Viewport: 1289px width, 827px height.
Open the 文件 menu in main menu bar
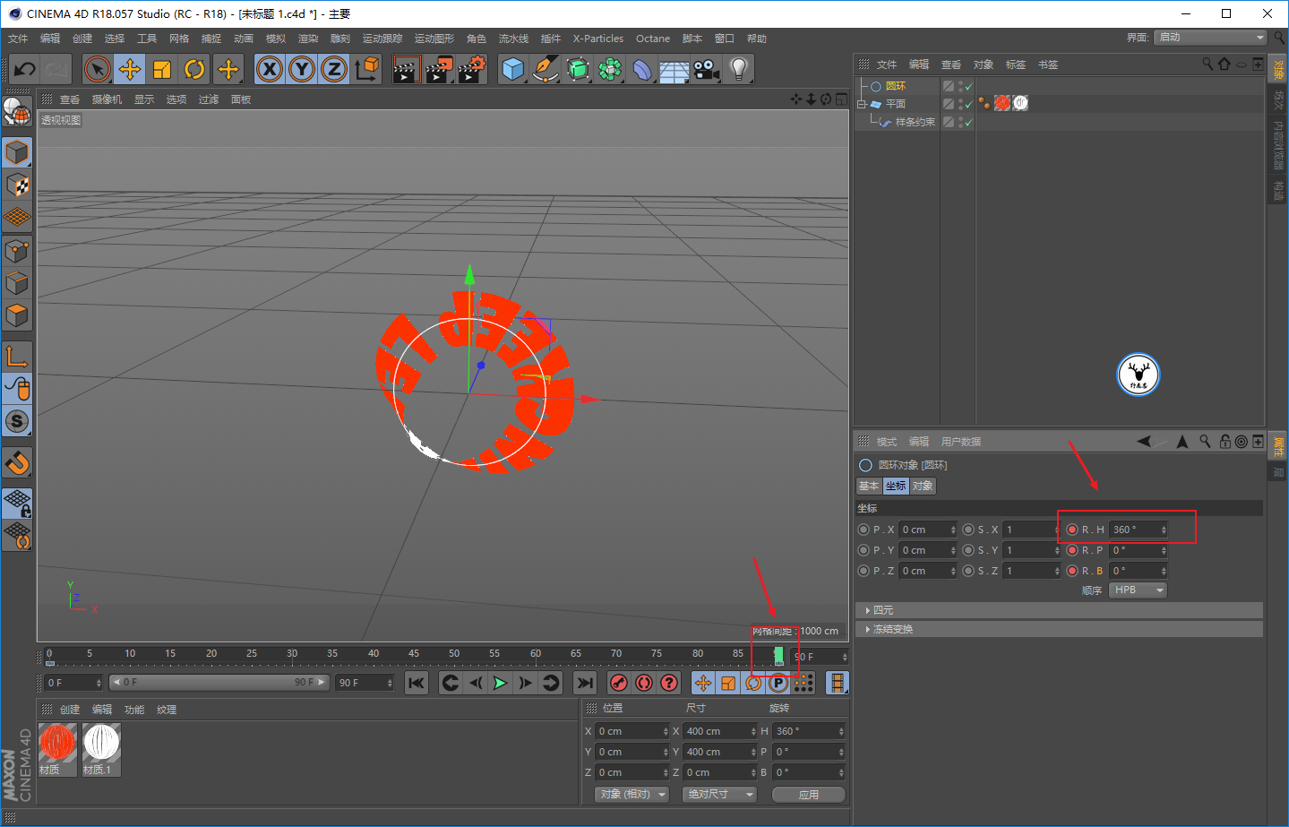pos(18,39)
